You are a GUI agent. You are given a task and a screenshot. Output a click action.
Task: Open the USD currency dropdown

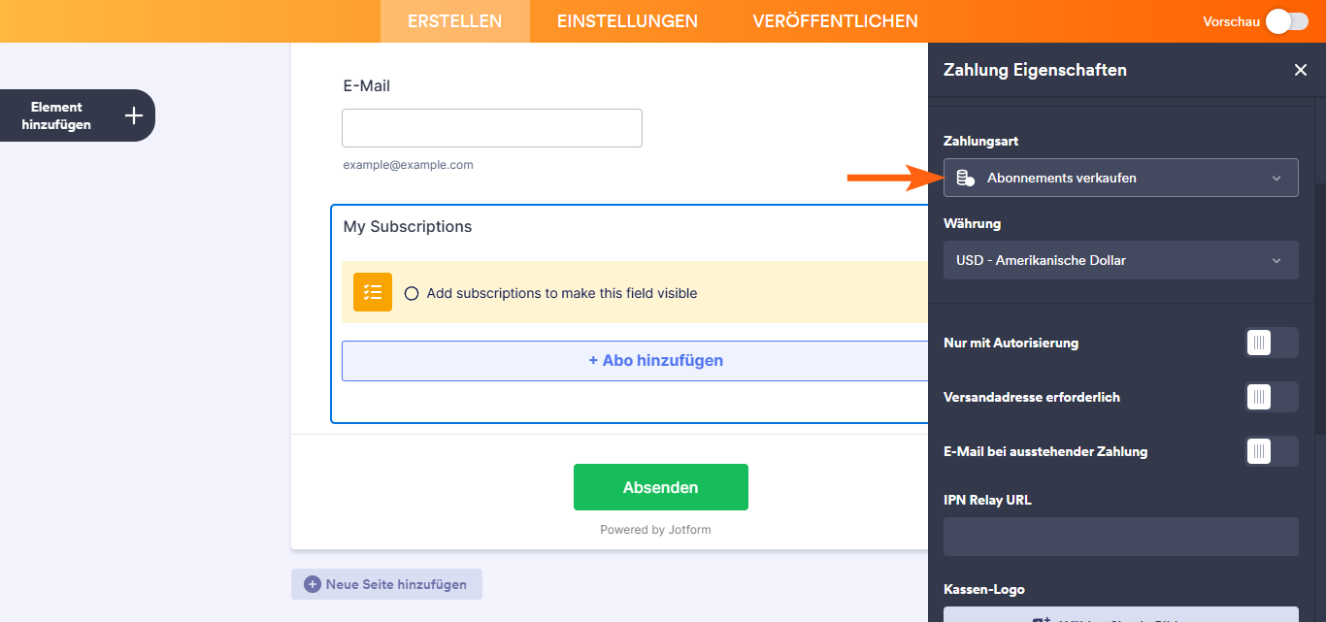tap(1120, 260)
